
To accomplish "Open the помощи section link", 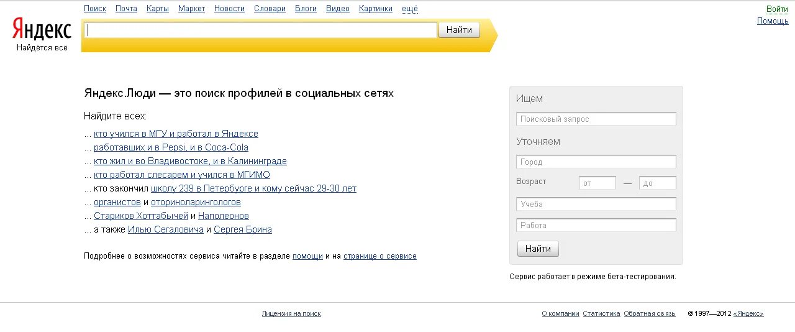I will click(307, 256).
